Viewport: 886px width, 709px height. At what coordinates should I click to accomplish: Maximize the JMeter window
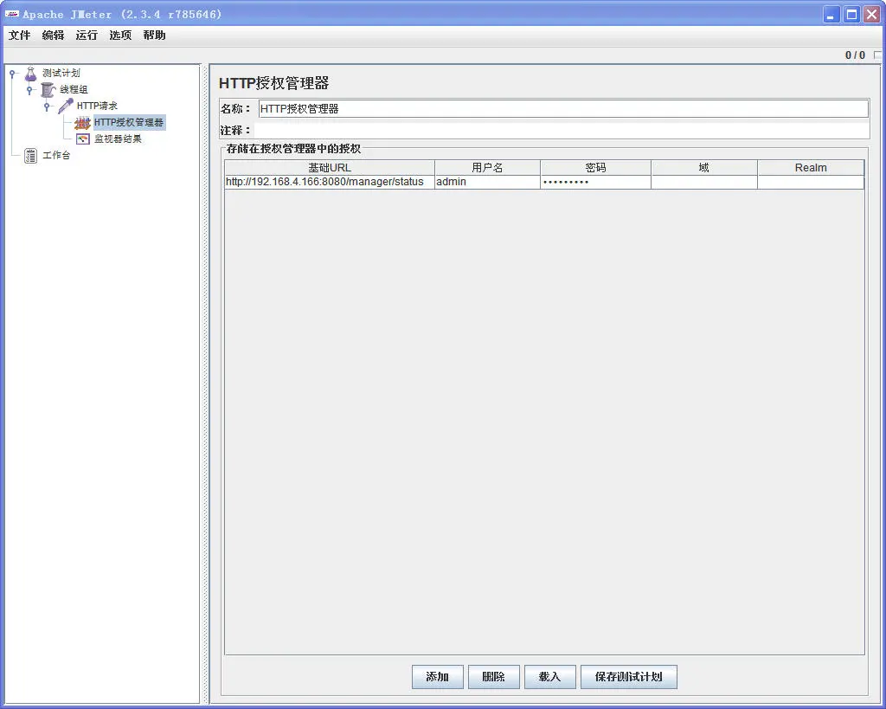(x=851, y=14)
